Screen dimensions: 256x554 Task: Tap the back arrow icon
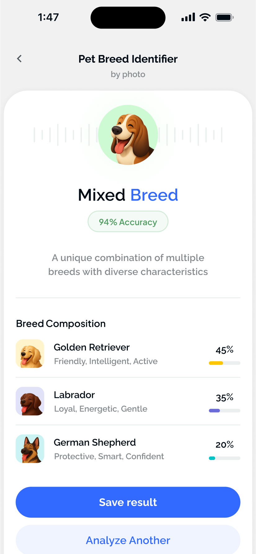pyautogui.click(x=20, y=59)
